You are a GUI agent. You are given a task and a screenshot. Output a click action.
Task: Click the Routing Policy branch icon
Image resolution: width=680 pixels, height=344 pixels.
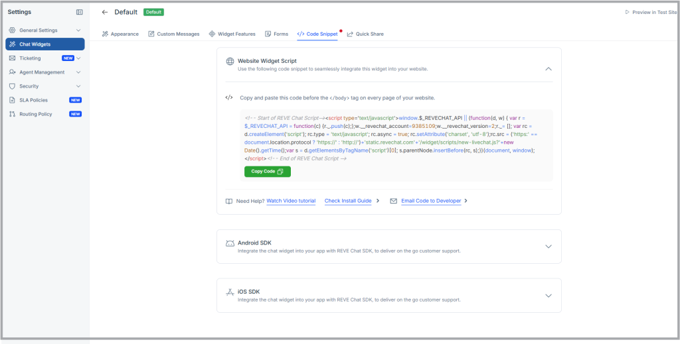12,114
